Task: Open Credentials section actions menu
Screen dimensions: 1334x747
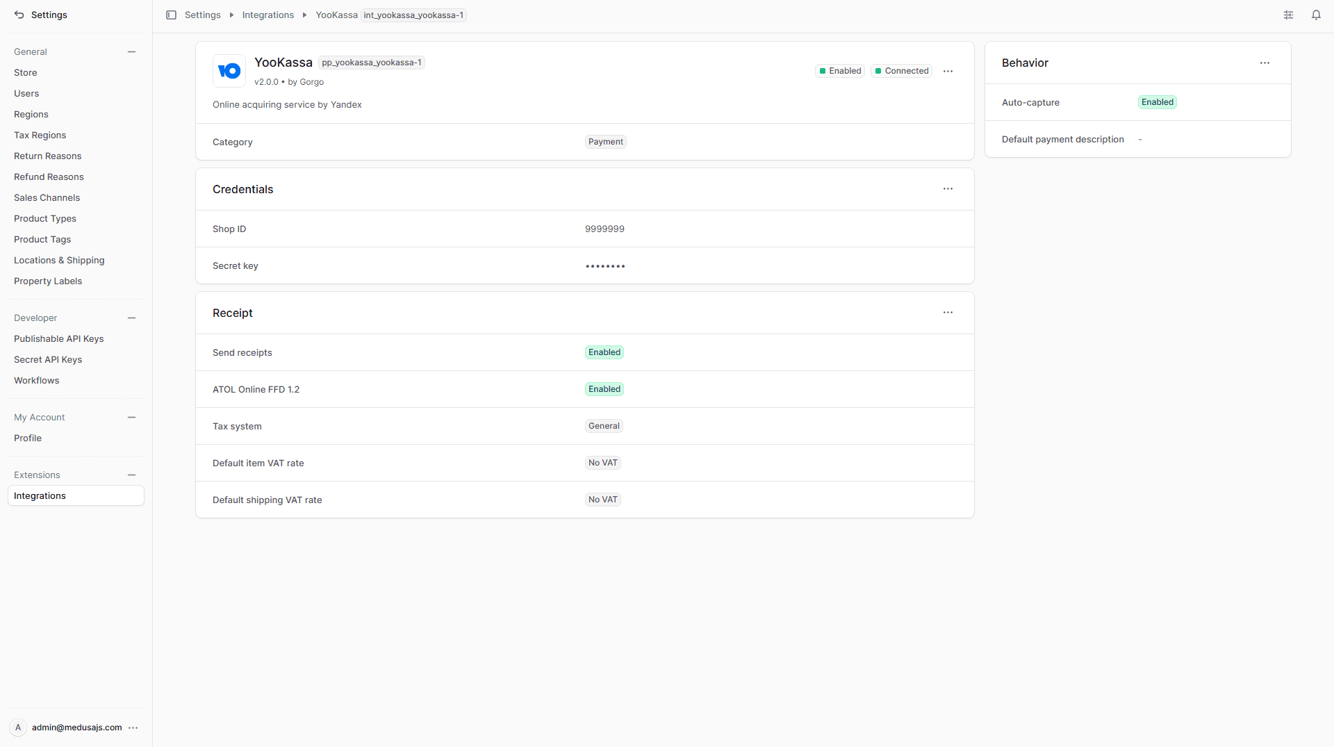Action: pyautogui.click(x=948, y=189)
